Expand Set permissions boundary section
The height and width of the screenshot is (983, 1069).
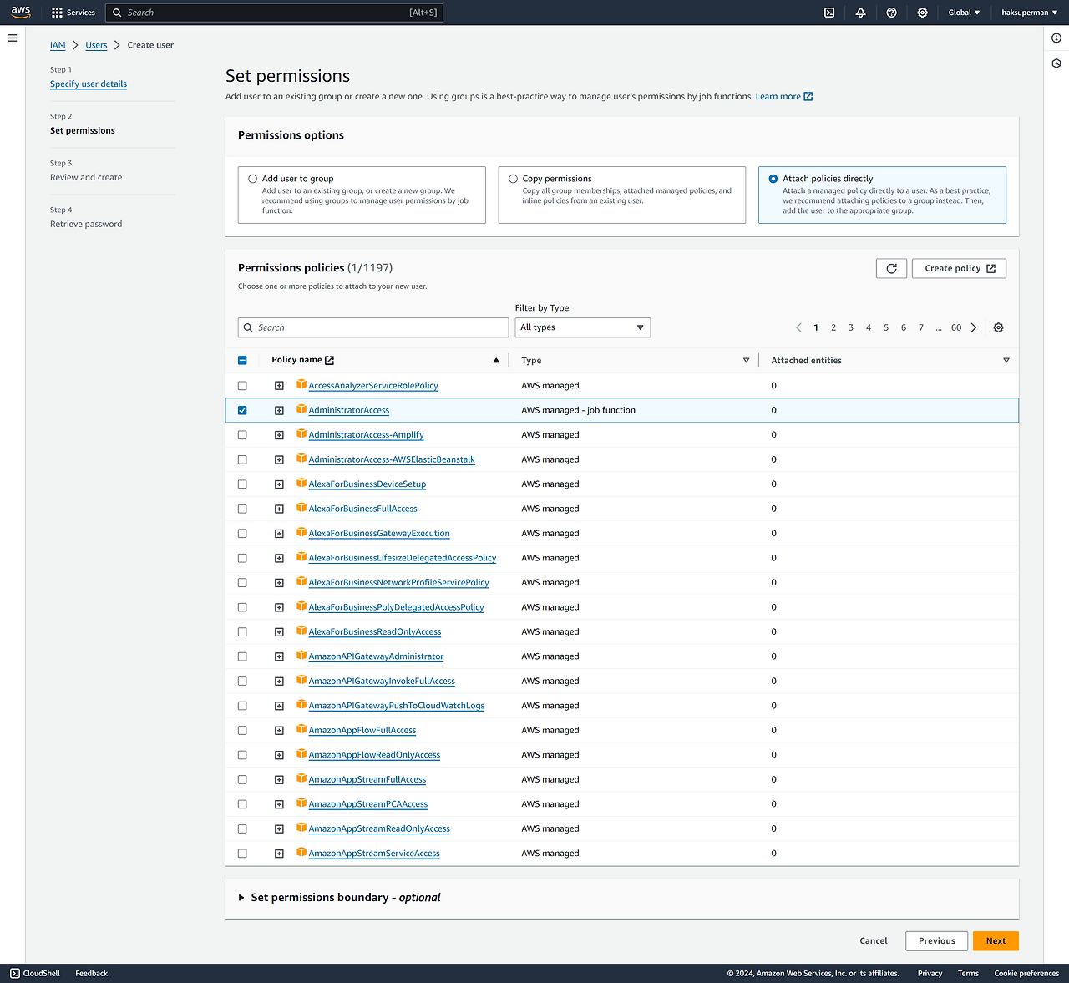pos(241,898)
